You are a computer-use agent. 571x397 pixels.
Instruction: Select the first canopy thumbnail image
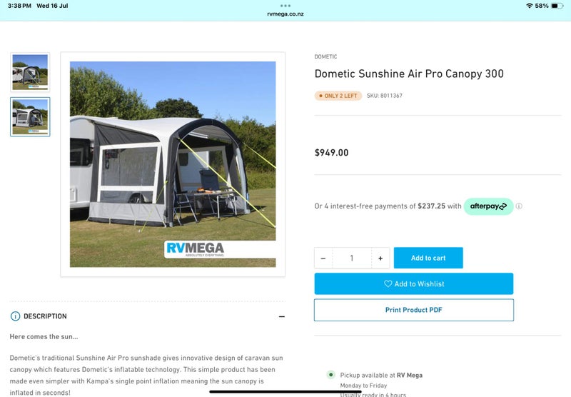click(30, 72)
